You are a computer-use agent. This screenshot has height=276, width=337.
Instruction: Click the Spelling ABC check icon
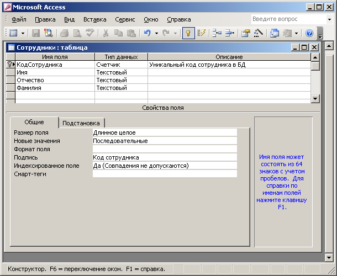(90, 33)
